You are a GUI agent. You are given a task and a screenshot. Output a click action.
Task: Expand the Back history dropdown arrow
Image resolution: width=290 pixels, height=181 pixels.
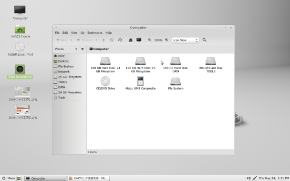pyautogui.click(x=72, y=40)
